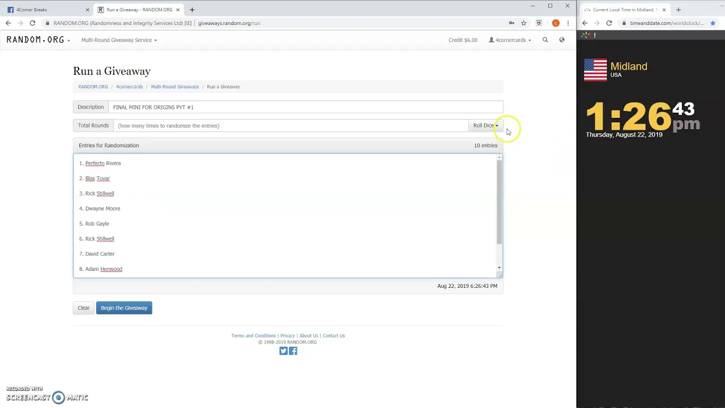Click the Credit $6.00 link
Screen dimensions: 725x408
coord(463,40)
